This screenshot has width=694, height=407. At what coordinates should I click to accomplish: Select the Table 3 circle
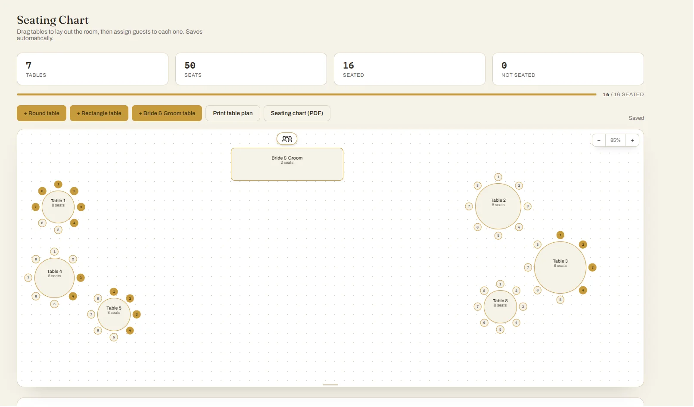coord(561,268)
